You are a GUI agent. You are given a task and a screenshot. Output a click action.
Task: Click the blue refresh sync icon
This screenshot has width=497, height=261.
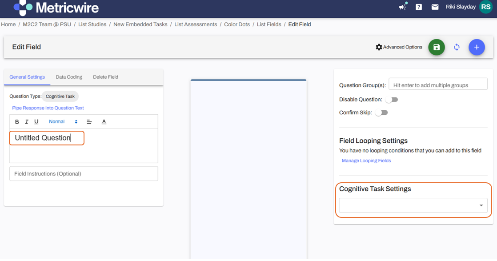pyautogui.click(x=457, y=47)
